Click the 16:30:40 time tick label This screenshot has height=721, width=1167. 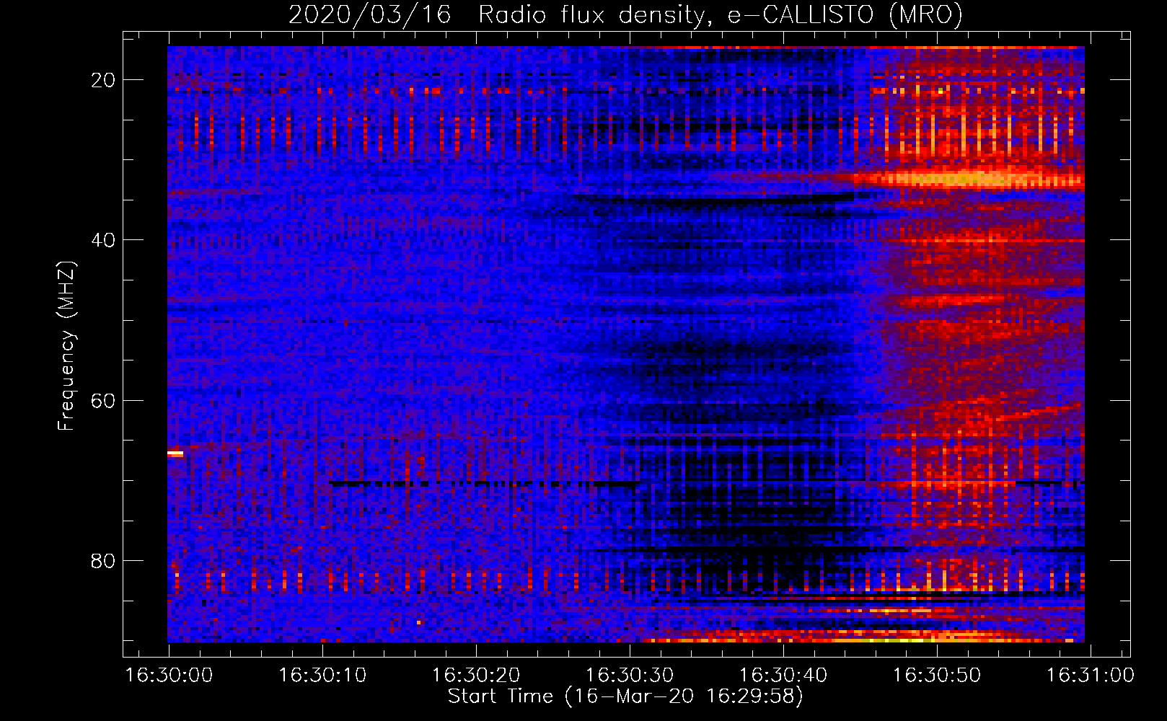(x=783, y=676)
